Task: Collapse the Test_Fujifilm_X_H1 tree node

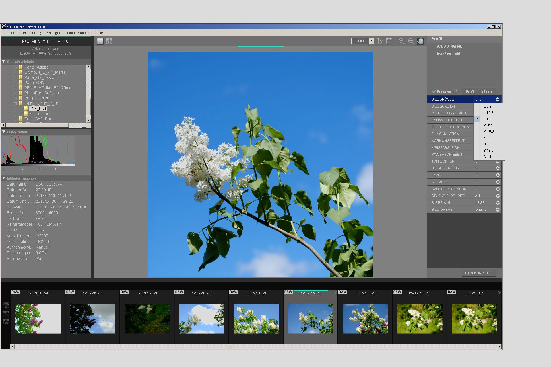Action: click(x=15, y=104)
